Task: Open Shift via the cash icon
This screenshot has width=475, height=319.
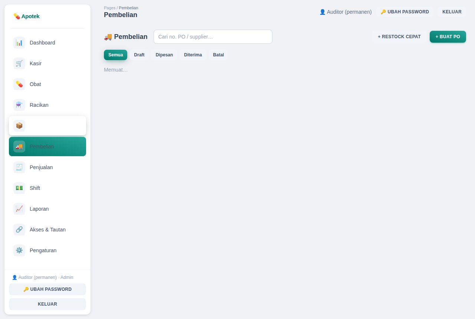Action: [19, 188]
